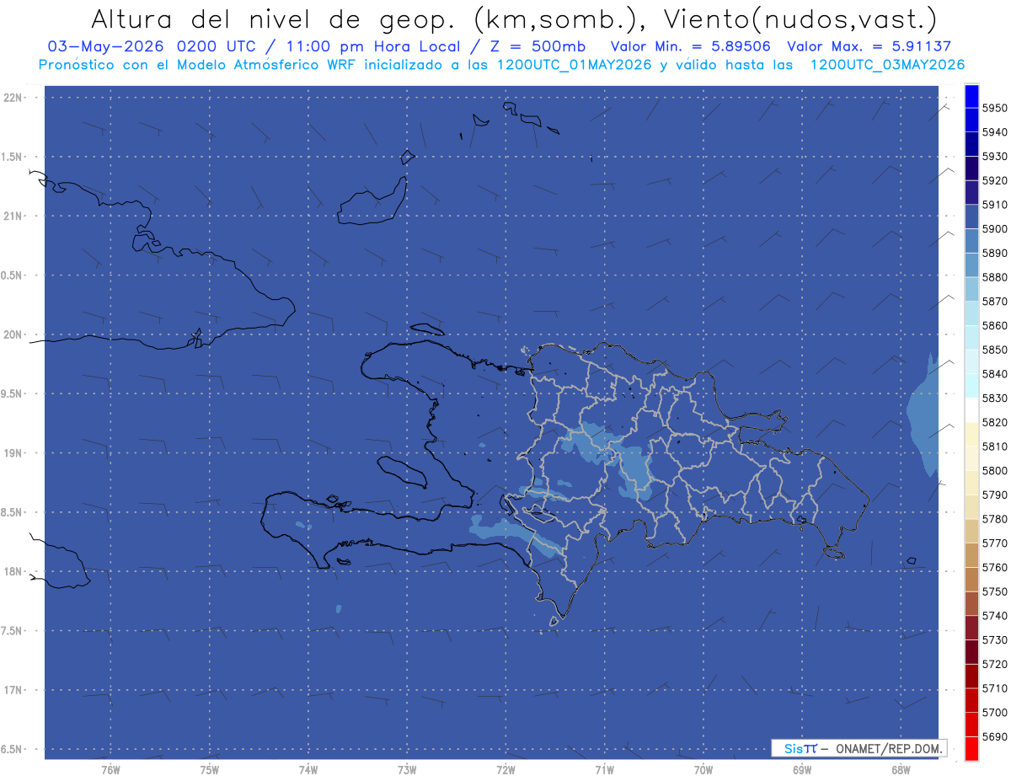Click the red swatch at the color scale bottom
The height and width of the screenshot is (781, 1011).
[971, 748]
